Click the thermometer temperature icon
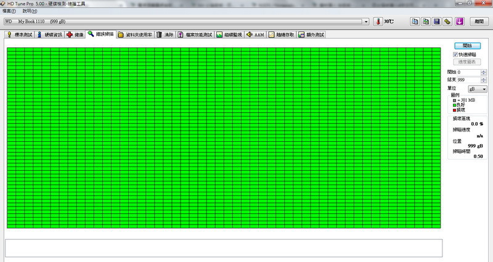This screenshot has width=493, height=262. click(378, 22)
